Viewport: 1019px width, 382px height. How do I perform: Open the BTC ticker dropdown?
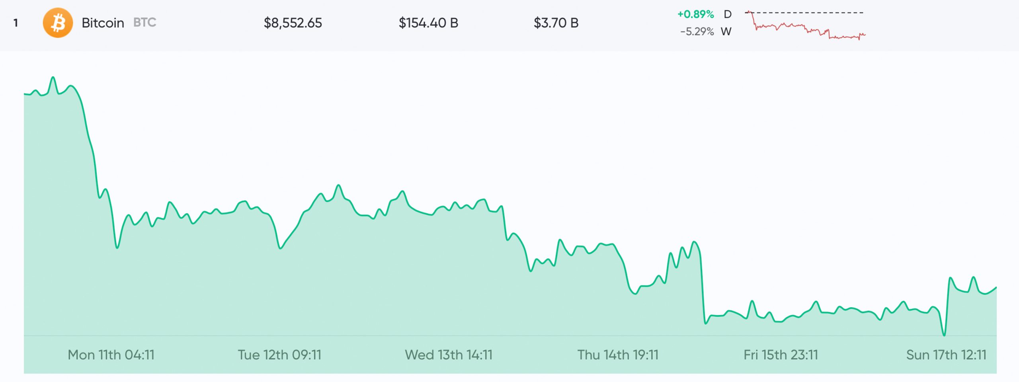144,23
